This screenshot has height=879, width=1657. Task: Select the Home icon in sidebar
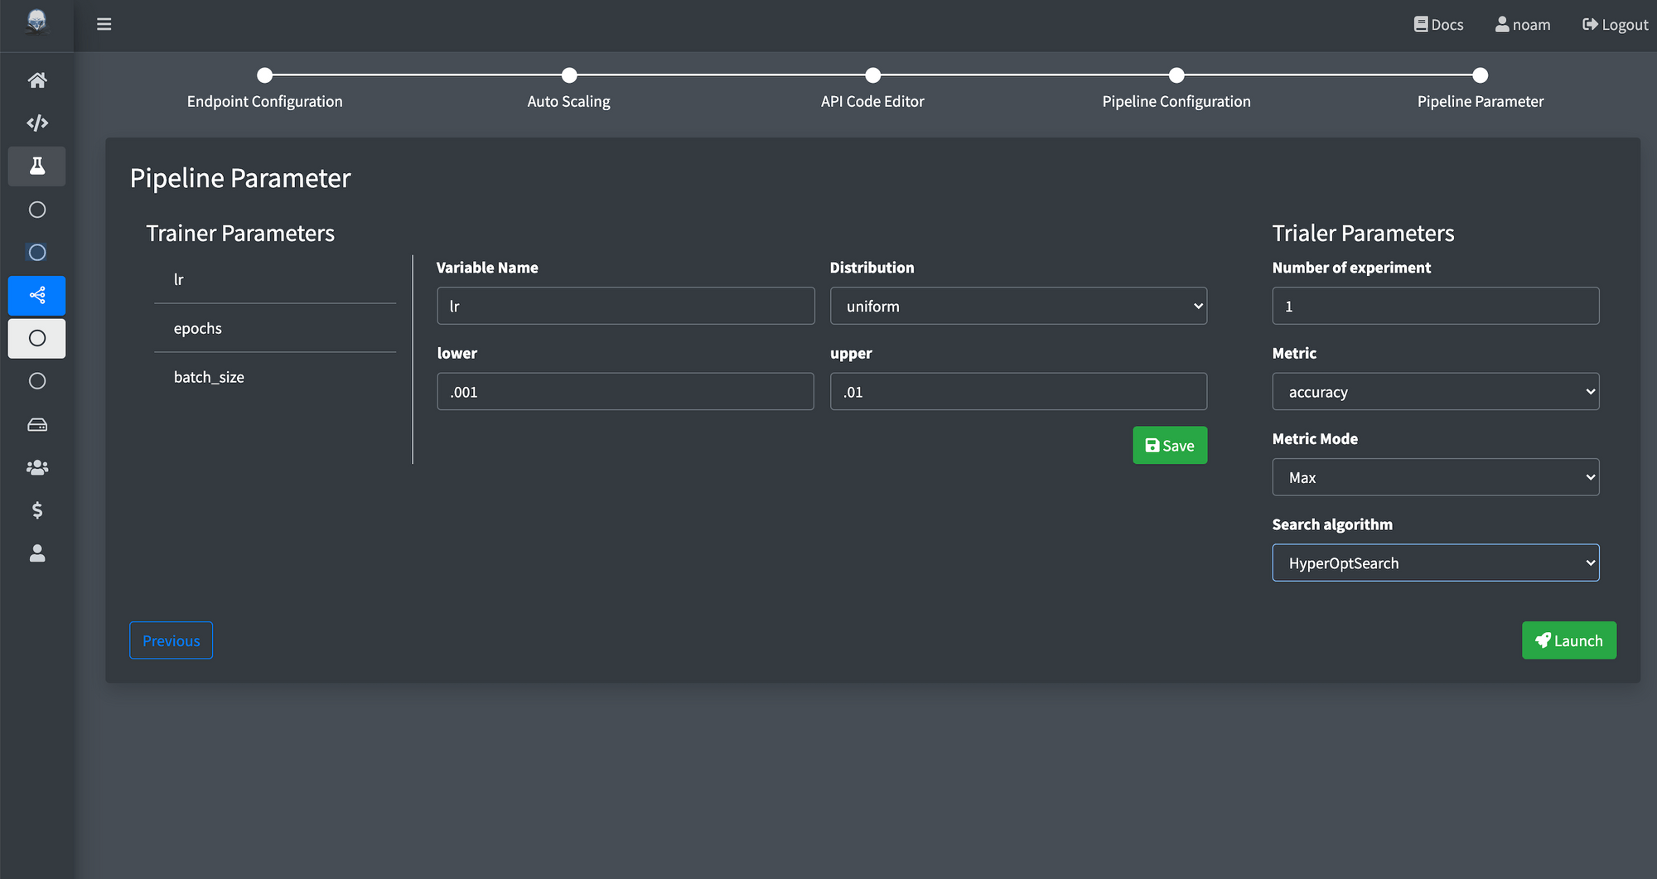[36, 80]
